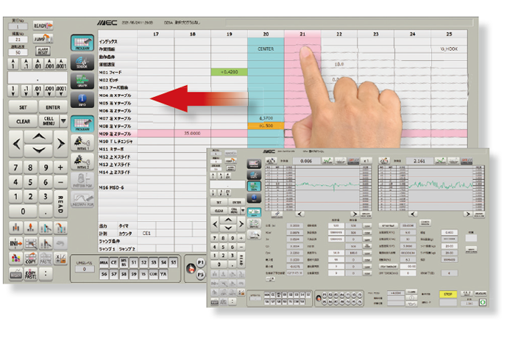Click SET in the program window
Image resolution: width=507 pixels, height=354 pixels.
(x=23, y=107)
